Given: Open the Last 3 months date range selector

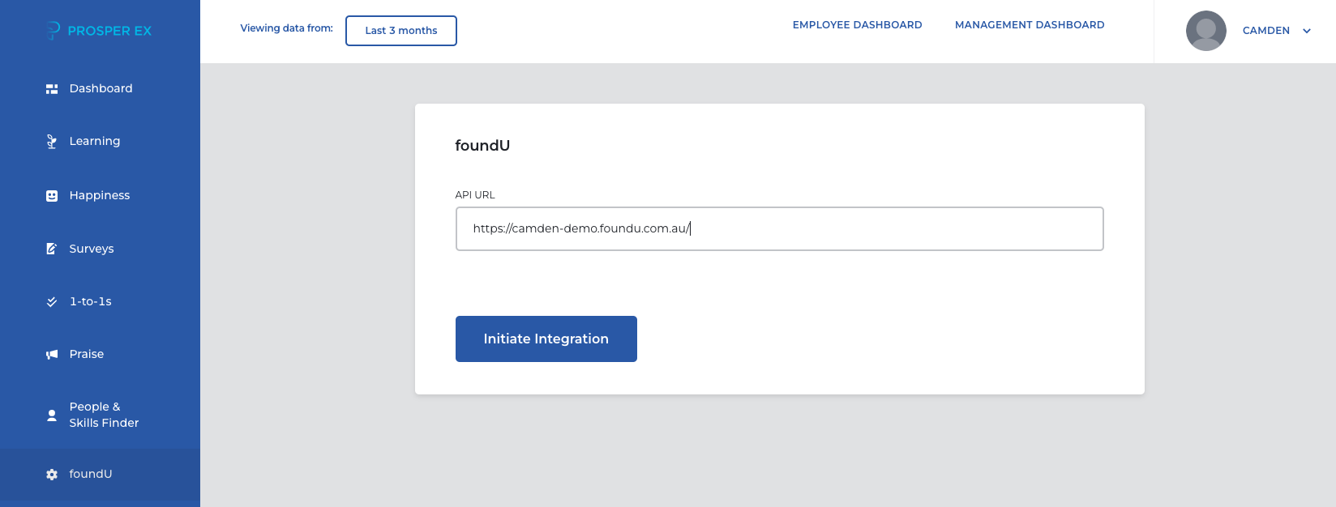Looking at the screenshot, I should point(400,31).
